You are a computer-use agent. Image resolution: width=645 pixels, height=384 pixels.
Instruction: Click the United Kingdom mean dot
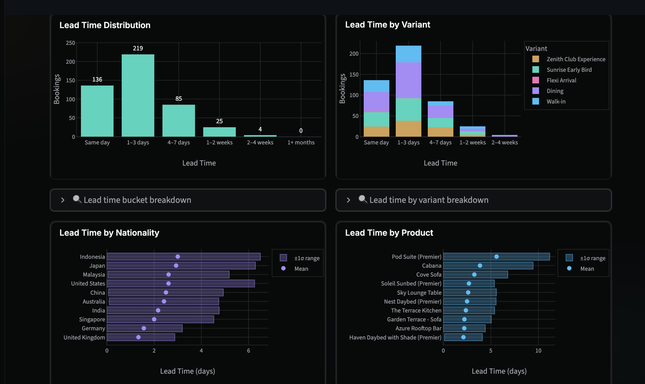[138, 337]
